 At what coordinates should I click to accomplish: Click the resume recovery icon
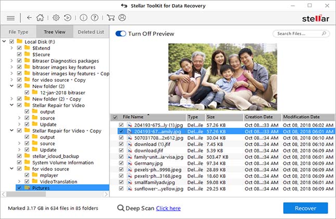coord(68,18)
